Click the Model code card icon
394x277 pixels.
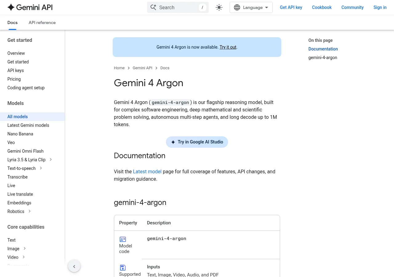click(123, 239)
